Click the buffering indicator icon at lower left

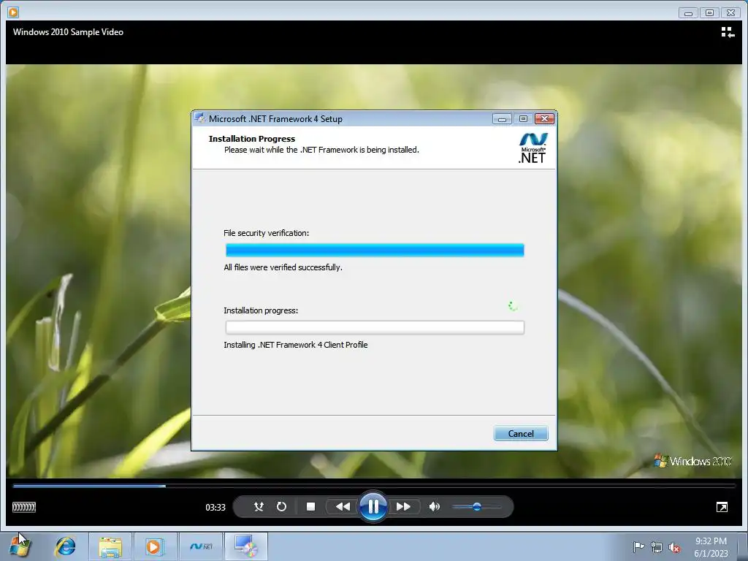click(x=24, y=507)
